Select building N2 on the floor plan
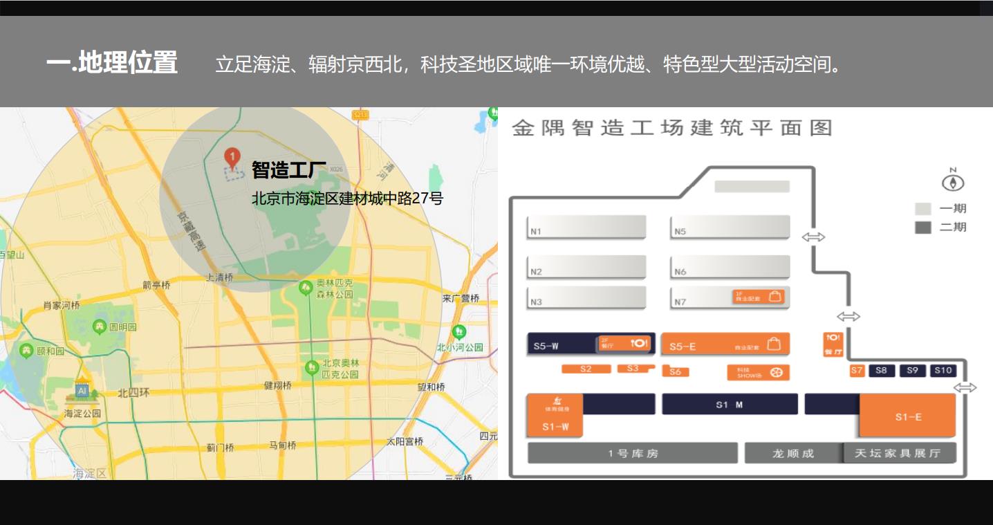The image size is (993, 525). coord(586,267)
